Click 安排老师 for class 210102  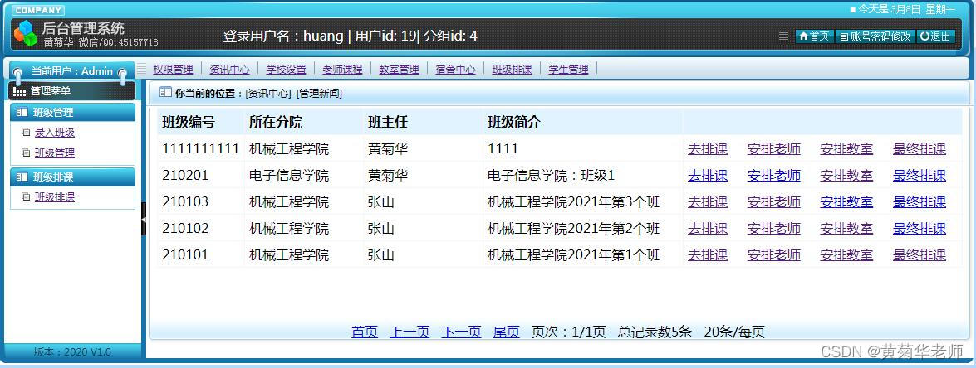774,229
